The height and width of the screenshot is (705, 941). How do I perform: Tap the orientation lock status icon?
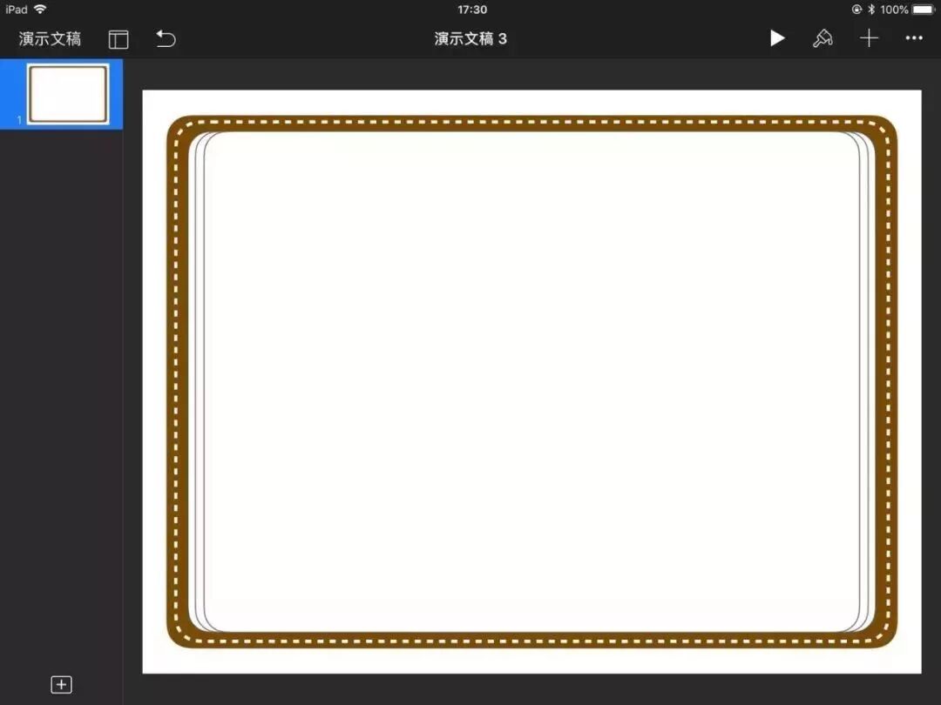(x=857, y=10)
